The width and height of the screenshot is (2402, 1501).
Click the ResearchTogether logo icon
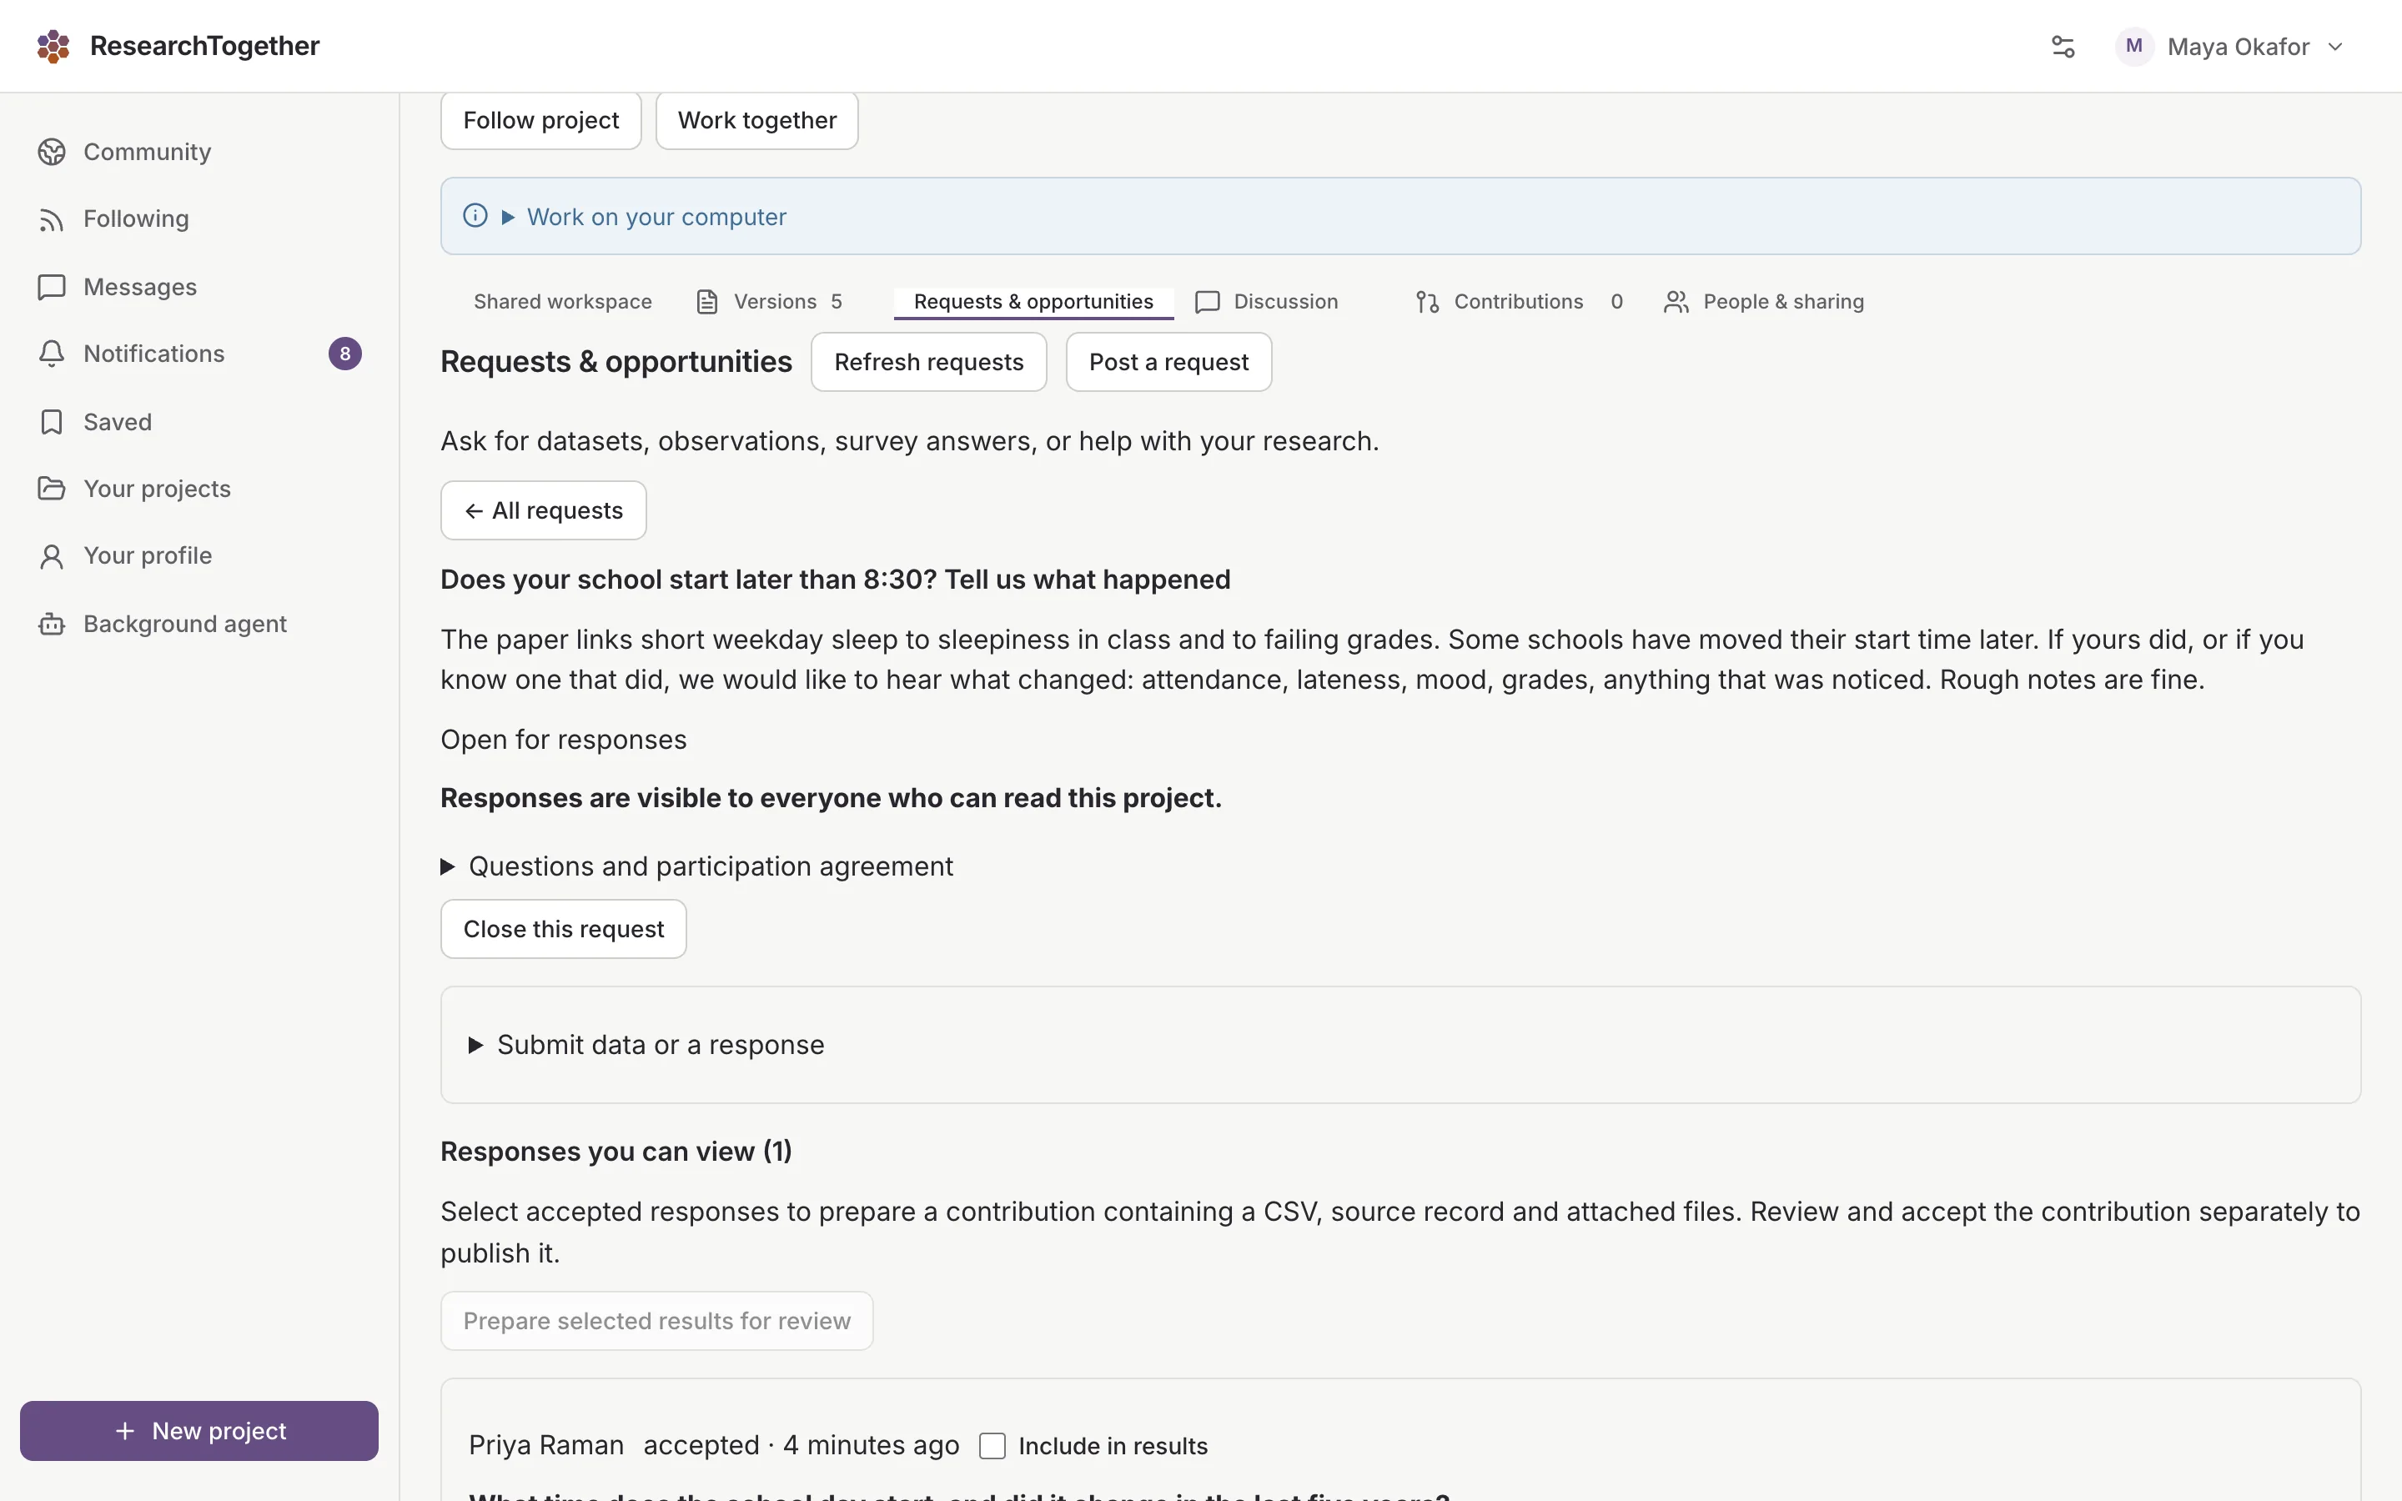point(53,46)
